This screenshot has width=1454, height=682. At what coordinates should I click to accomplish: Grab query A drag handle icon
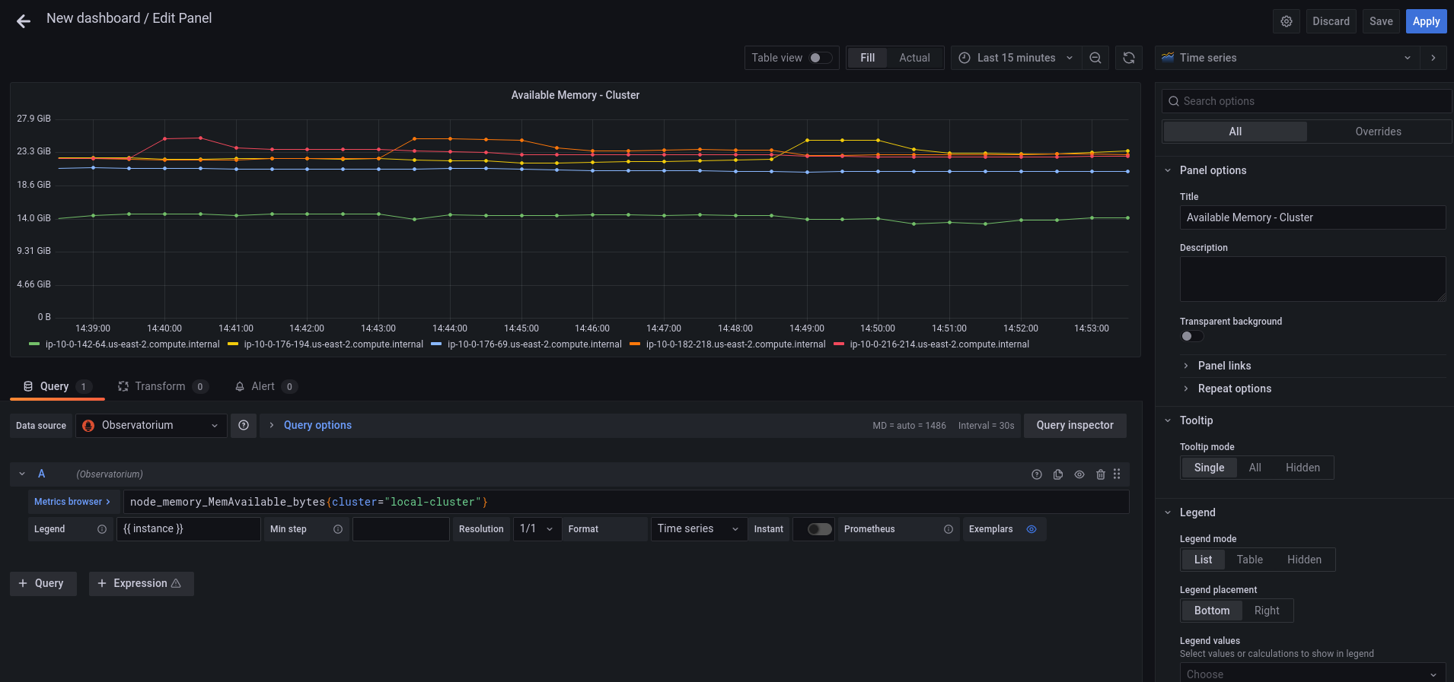(1117, 474)
